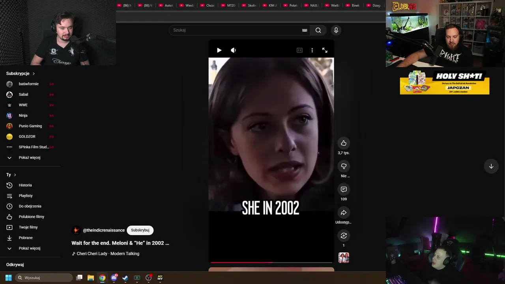Open Task View in the taskbar

(79, 278)
